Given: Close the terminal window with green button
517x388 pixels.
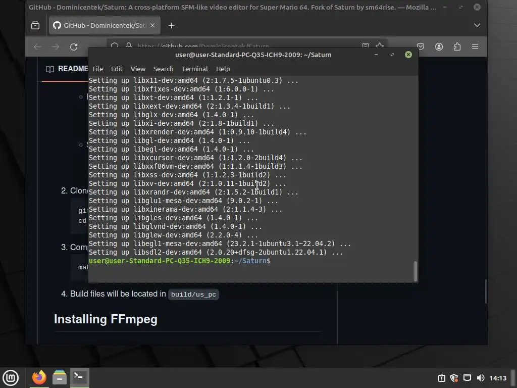Looking at the screenshot, I should click(408, 55).
